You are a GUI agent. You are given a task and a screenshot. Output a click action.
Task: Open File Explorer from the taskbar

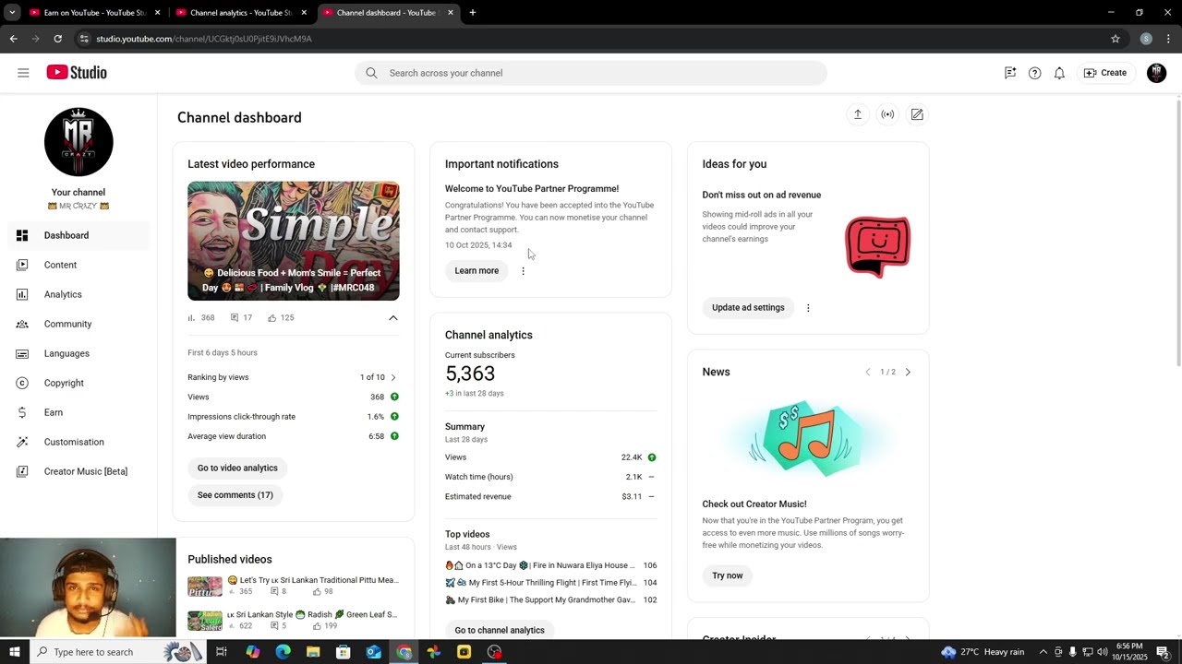pyautogui.click(x=313, y=652)
